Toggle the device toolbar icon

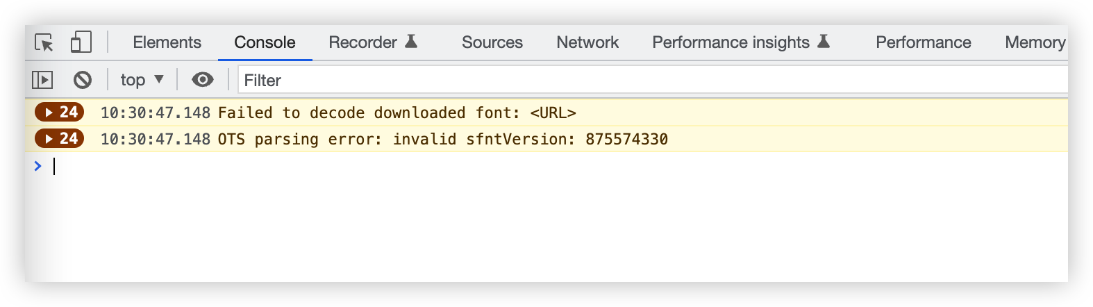(81, 42)
